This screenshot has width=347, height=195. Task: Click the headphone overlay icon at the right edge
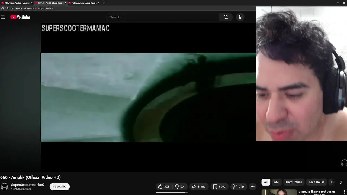(x=344, y=163)
